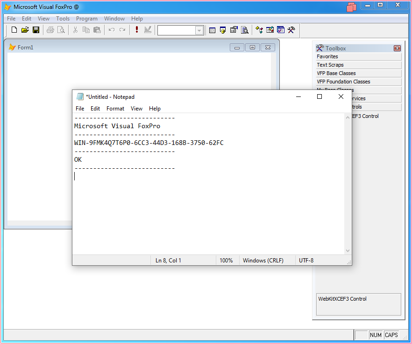Open Notepad's Edit menu

click(95, 109)
